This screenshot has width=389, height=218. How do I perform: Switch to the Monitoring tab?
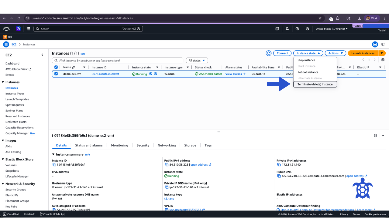119,145
